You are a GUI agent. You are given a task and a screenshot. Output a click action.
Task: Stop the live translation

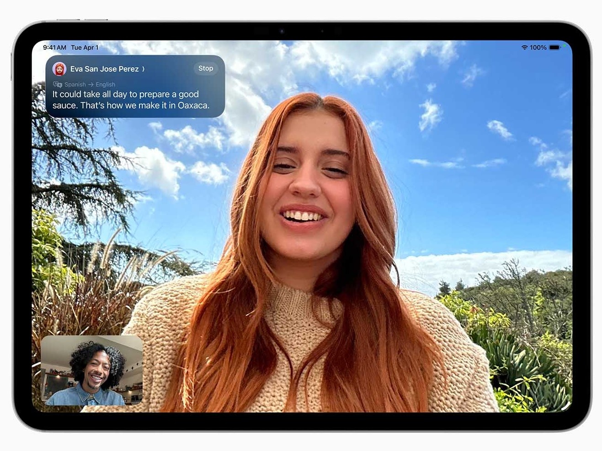click(206, 68)
